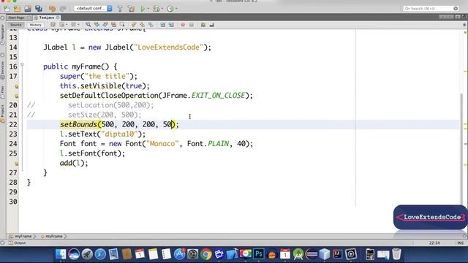Image resolution: width=468 pixels, height=263 pixels.
Task: Click the Comment lines icon
Action: click(x=203, y=25)
